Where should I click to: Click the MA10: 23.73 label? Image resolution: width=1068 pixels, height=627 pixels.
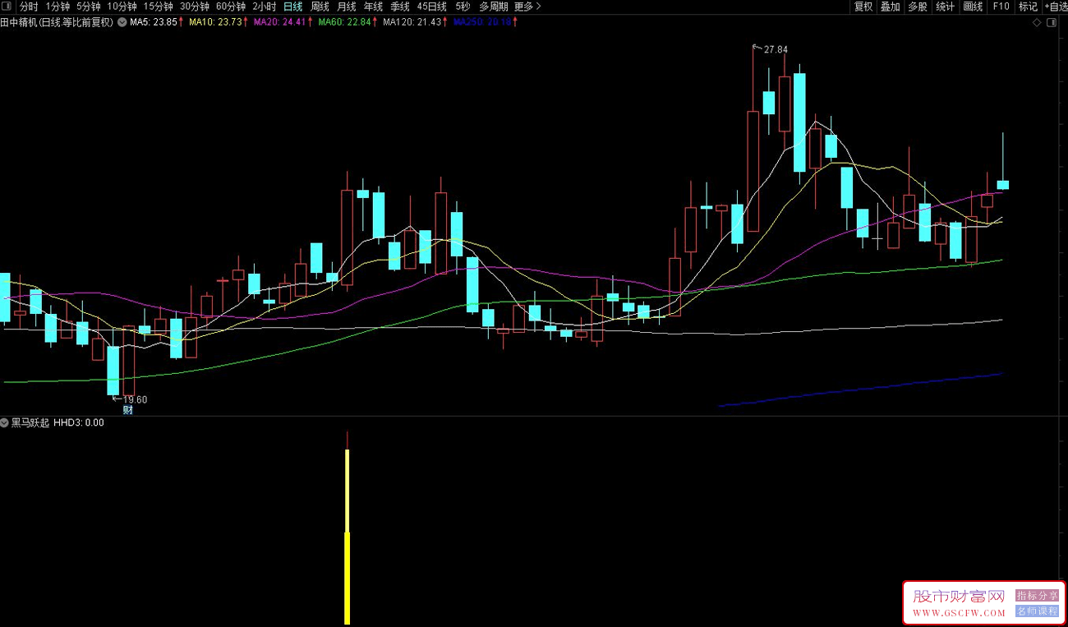coord(218,22)
